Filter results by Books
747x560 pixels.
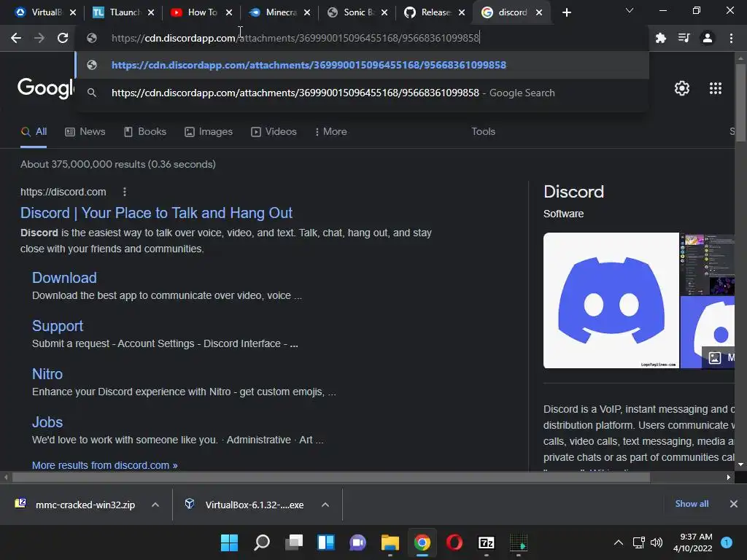[x=145, y=132]
